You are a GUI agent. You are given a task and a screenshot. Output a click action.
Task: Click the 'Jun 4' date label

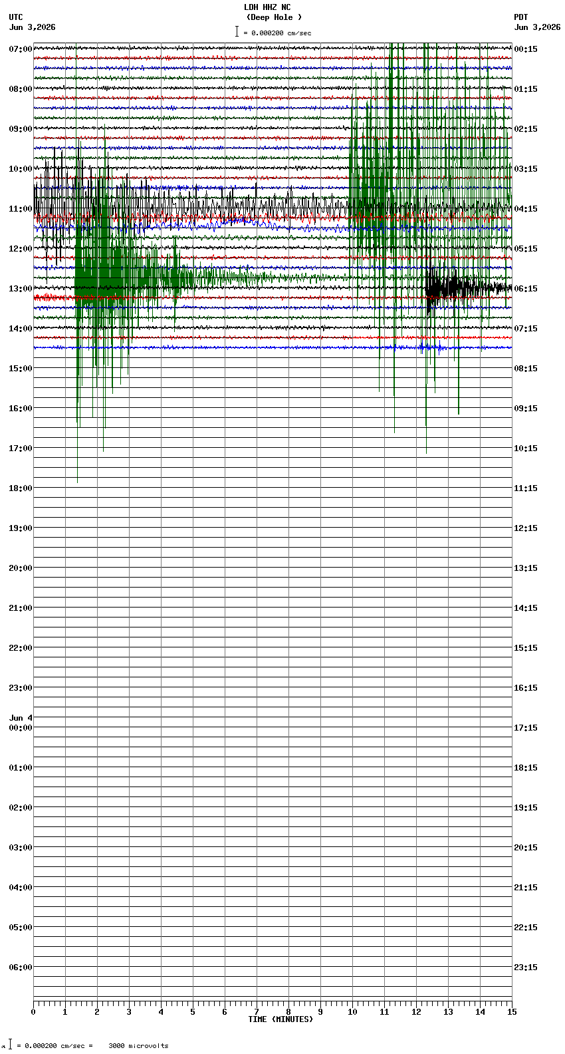click(21, 718)
